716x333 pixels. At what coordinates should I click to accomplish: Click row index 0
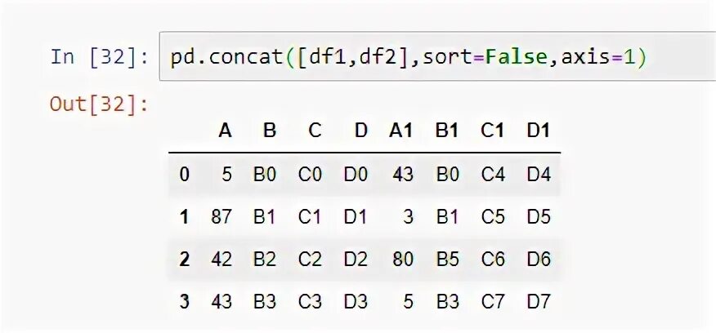tap(184, 175)
